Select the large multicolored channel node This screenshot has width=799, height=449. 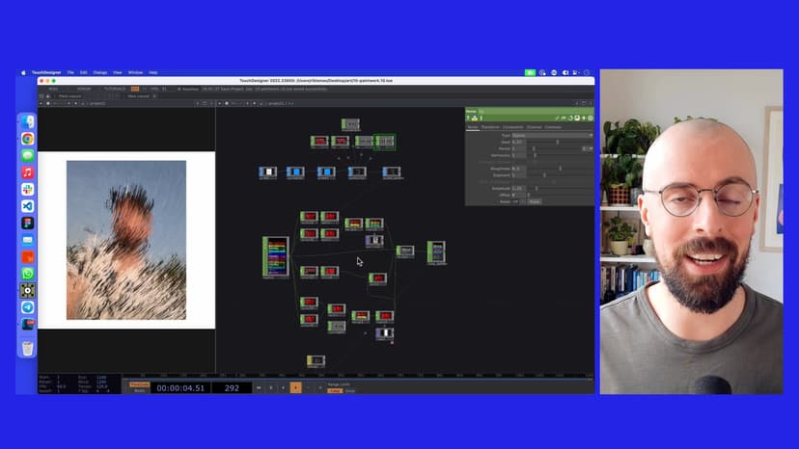[276, 257]
